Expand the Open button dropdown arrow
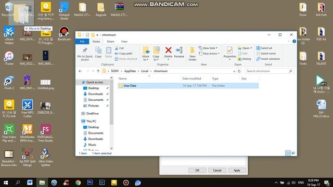Screen dimensions: 333x187 [x=251, y=48]
